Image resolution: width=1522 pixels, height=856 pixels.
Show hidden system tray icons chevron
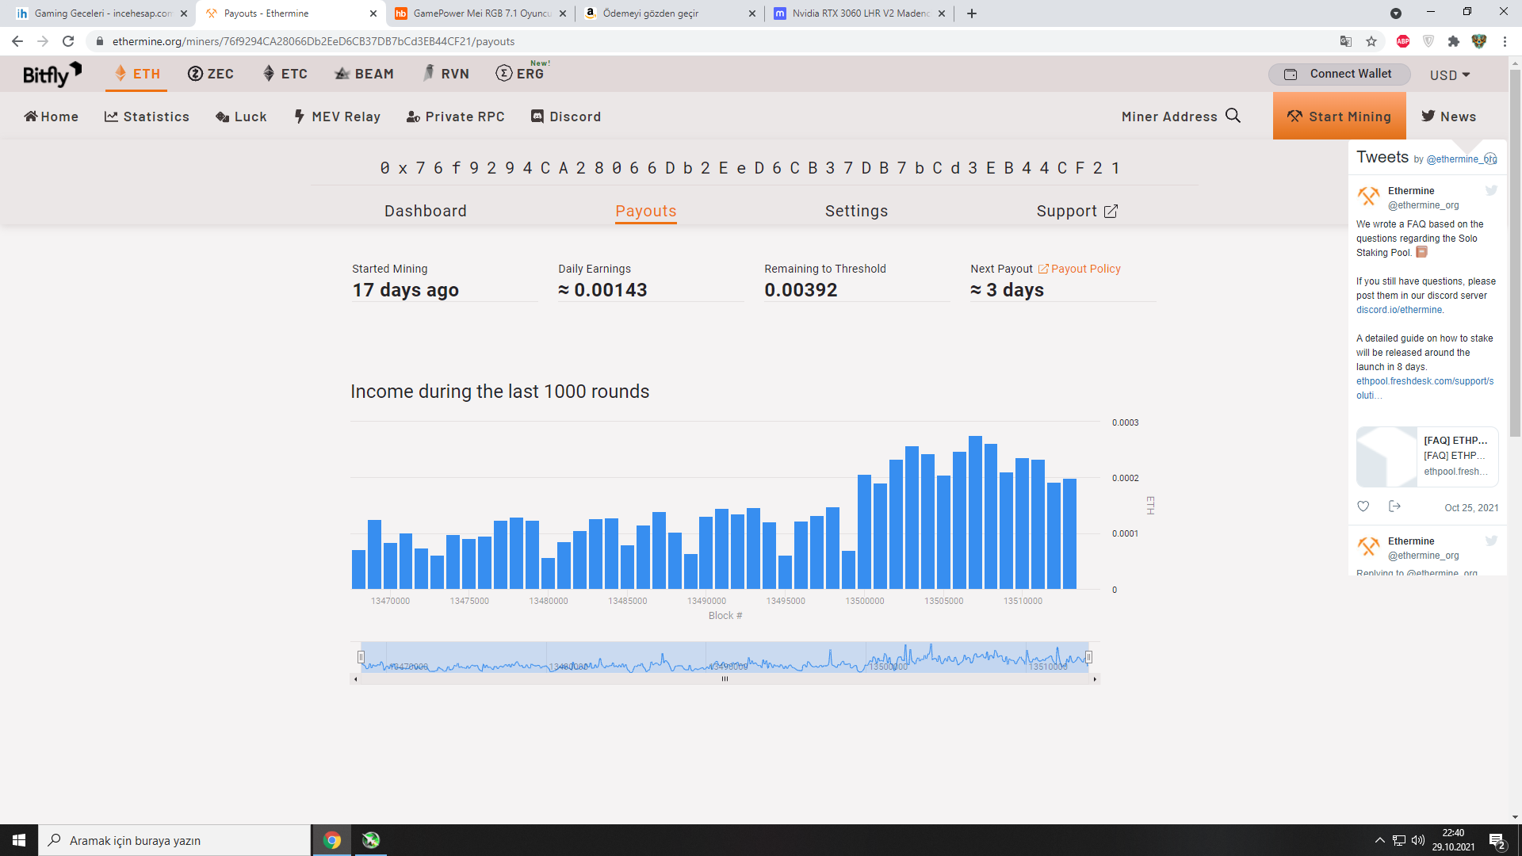(x=1379, y=840)
